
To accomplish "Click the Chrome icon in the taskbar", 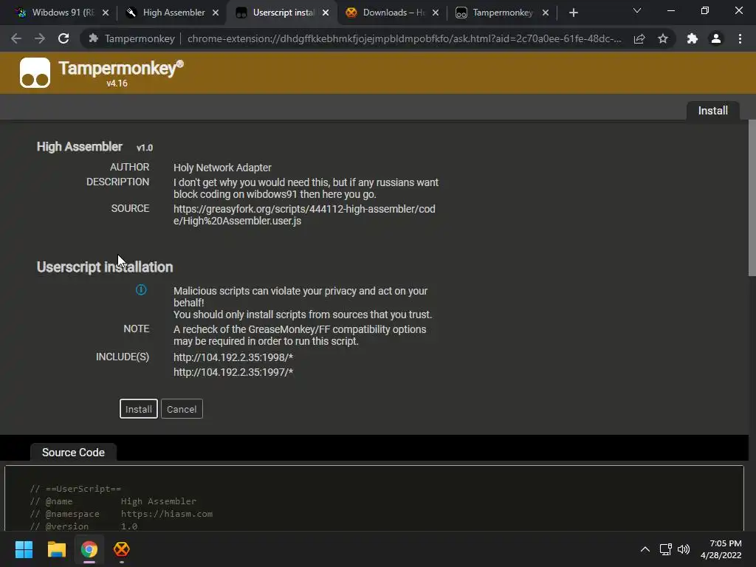I will tap(89, 549).
